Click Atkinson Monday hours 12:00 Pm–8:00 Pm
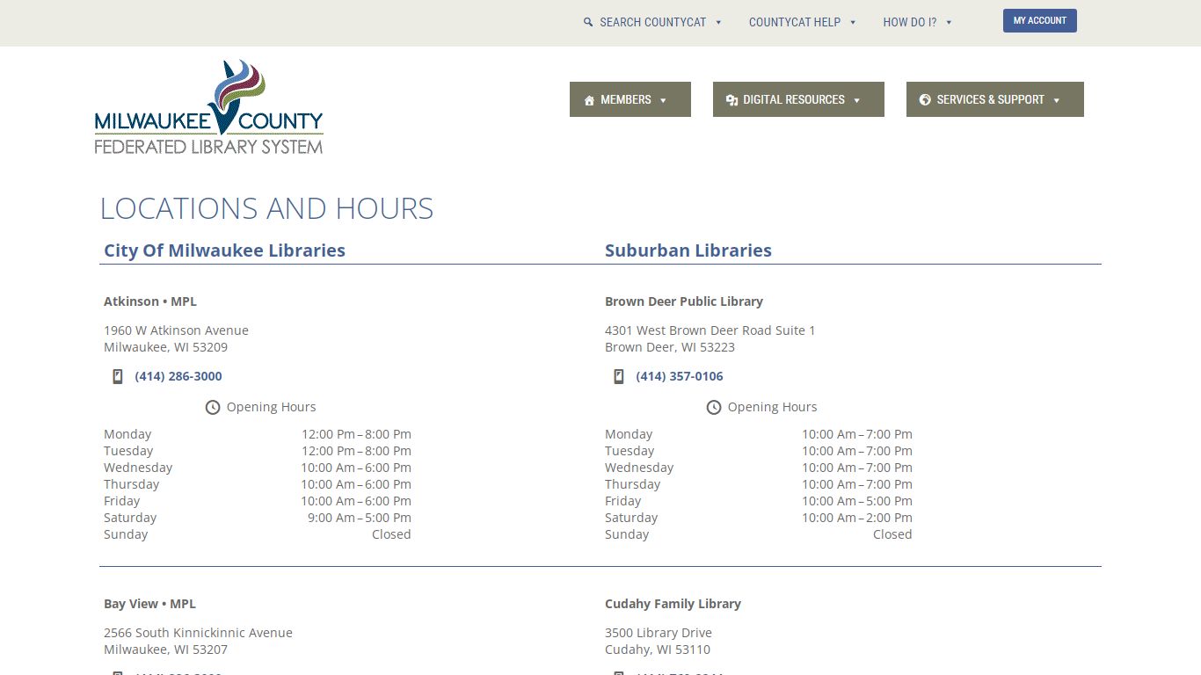The height and width of the screenshot is (675, 1201). [356, 434]
